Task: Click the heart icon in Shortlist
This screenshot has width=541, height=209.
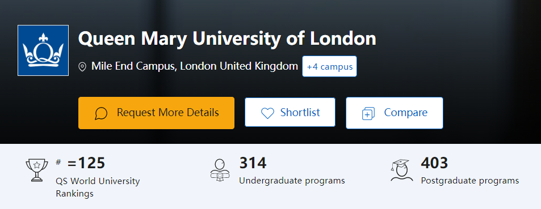Action: (x=267, y=113)
